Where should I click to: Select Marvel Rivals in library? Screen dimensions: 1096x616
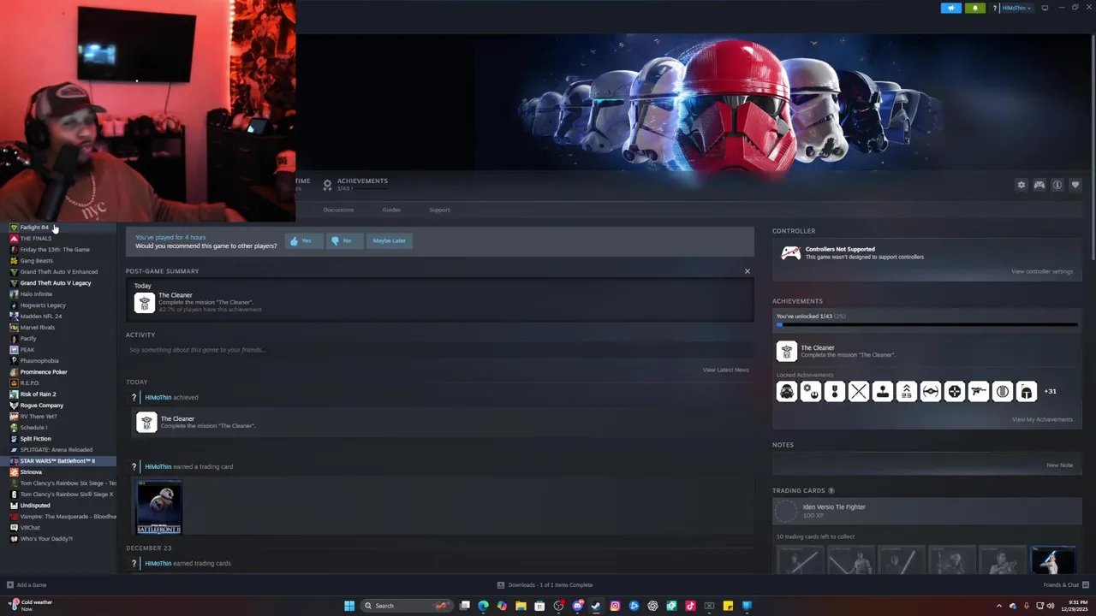[37, 328]
